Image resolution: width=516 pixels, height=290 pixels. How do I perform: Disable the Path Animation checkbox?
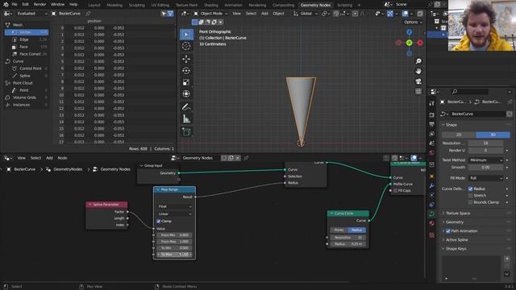[448, 231]
